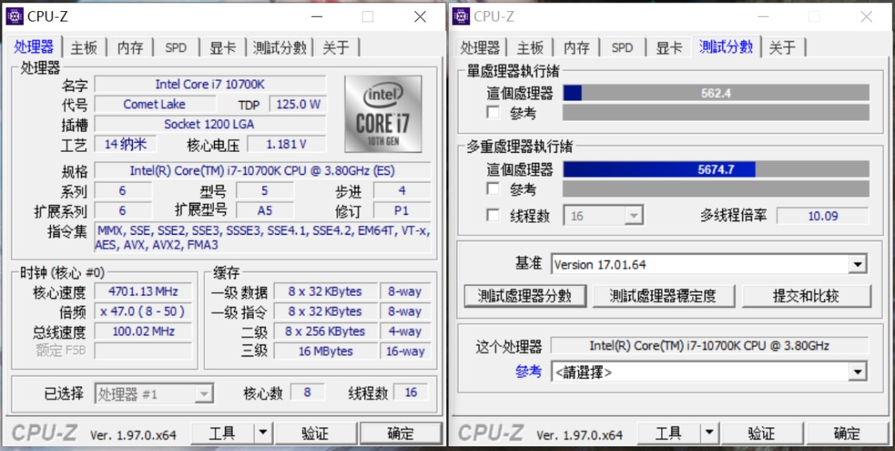Open SPD tab in left window
This screenshot has height=451, width=895.
click(x=176, y=48)
